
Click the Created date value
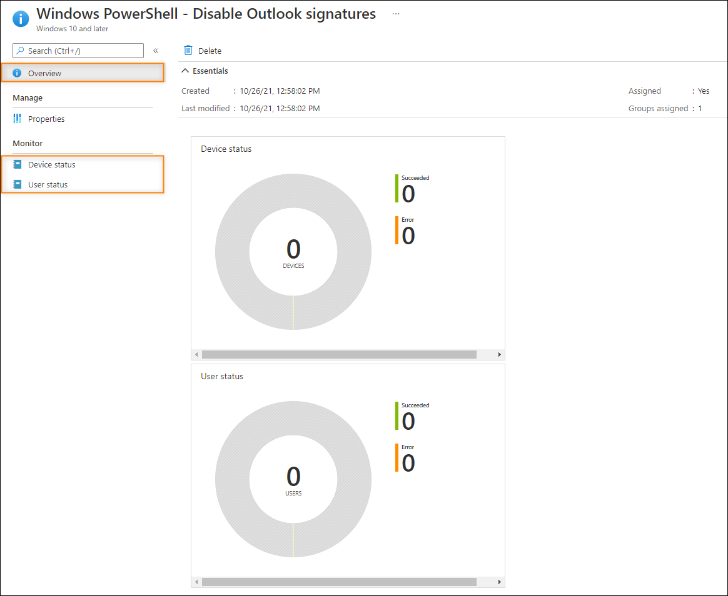point(280,91)
